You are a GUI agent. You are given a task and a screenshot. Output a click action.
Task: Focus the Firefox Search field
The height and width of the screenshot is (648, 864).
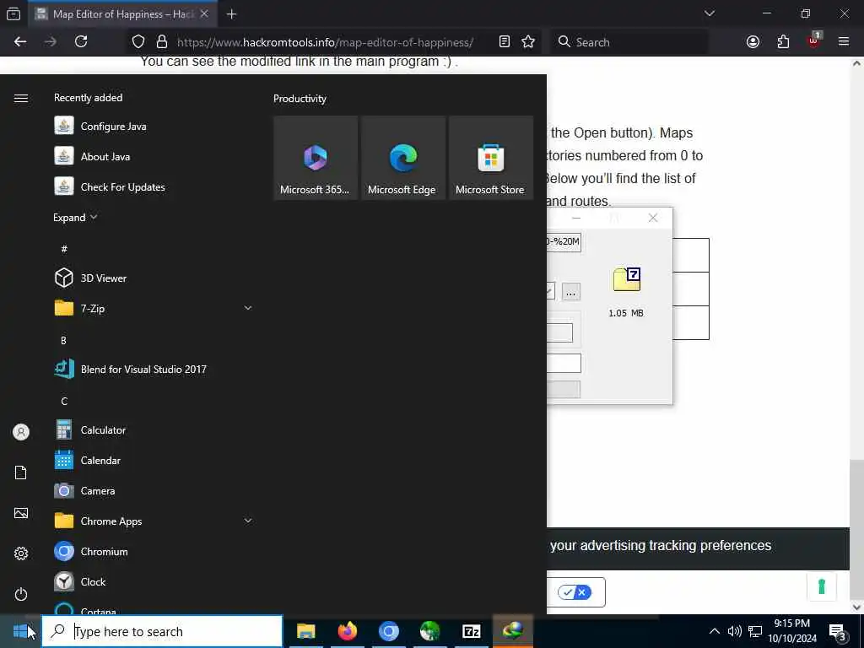click(629, 42)
